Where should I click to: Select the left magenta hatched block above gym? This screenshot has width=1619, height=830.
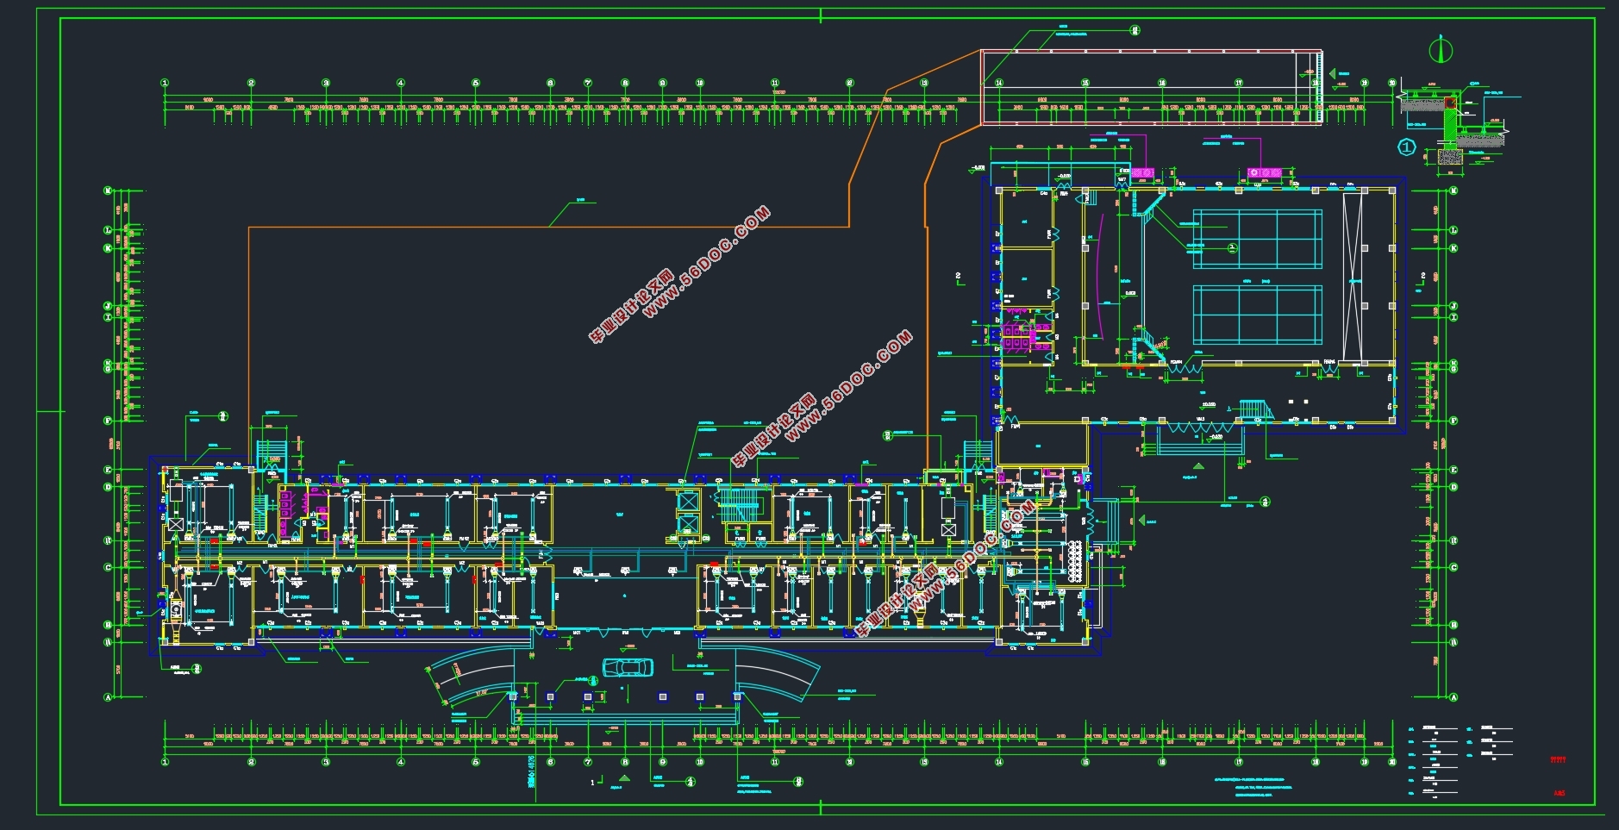point(1142,173)
